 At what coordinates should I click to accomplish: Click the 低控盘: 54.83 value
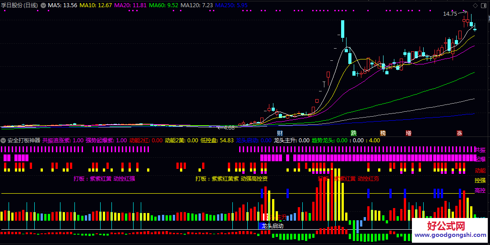click(x=217, y=141)
